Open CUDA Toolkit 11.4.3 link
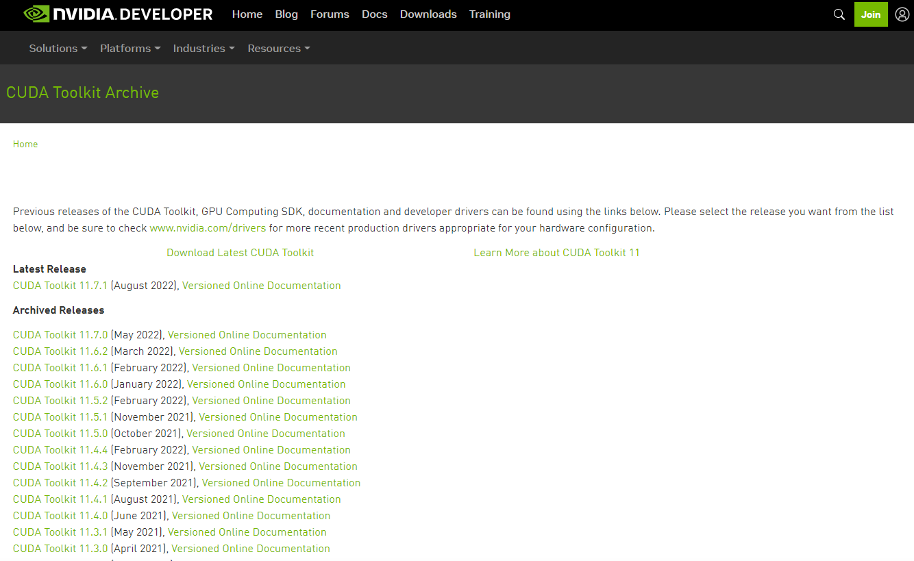The width and height of the screenshot is (914, 561). click(60, 466)
